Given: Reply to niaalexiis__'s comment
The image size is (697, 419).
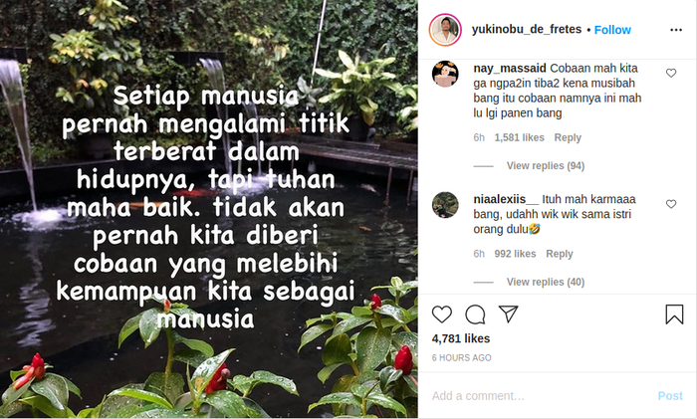Looking at the screenshot, I should click(x=560, y=254).
